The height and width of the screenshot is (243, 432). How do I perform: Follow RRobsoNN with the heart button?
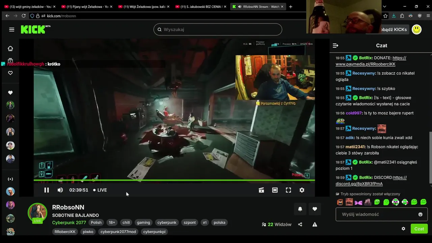click(315, 209)
